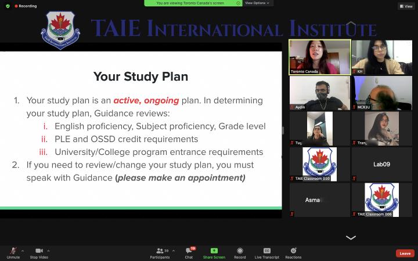418x261 pixels.
Task: Select Tug participant video tile
Action: coord(320,128)
